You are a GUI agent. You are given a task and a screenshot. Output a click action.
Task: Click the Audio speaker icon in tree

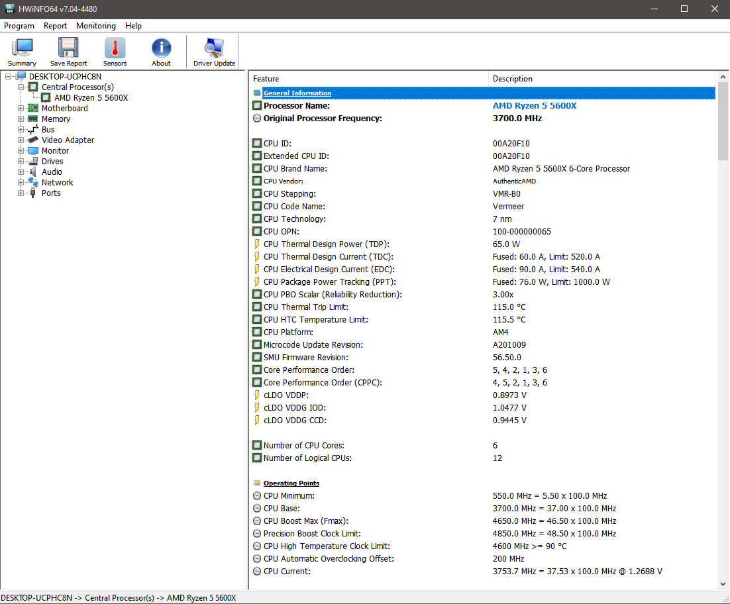[33, 172]
